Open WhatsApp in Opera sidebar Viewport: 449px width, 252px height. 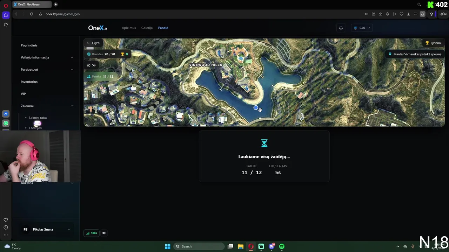(6, 123)
